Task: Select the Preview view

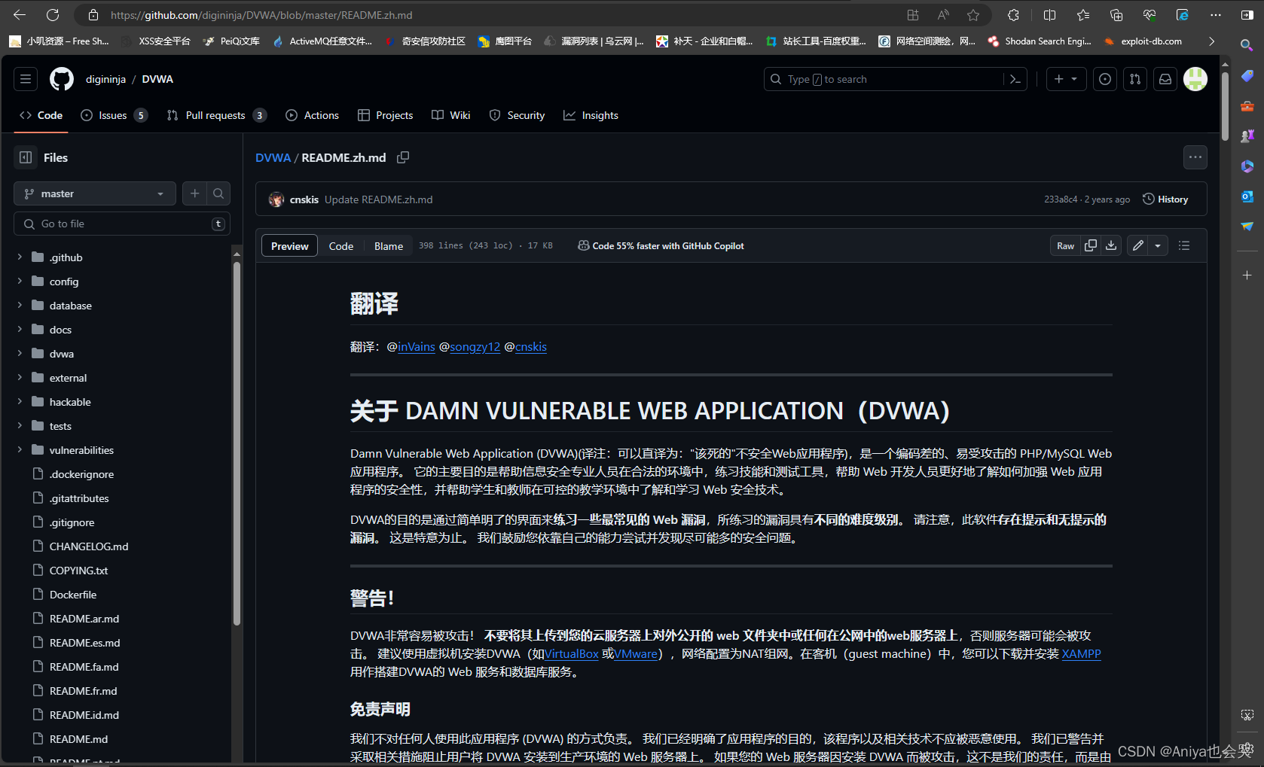Action: [x=290, y=246]
